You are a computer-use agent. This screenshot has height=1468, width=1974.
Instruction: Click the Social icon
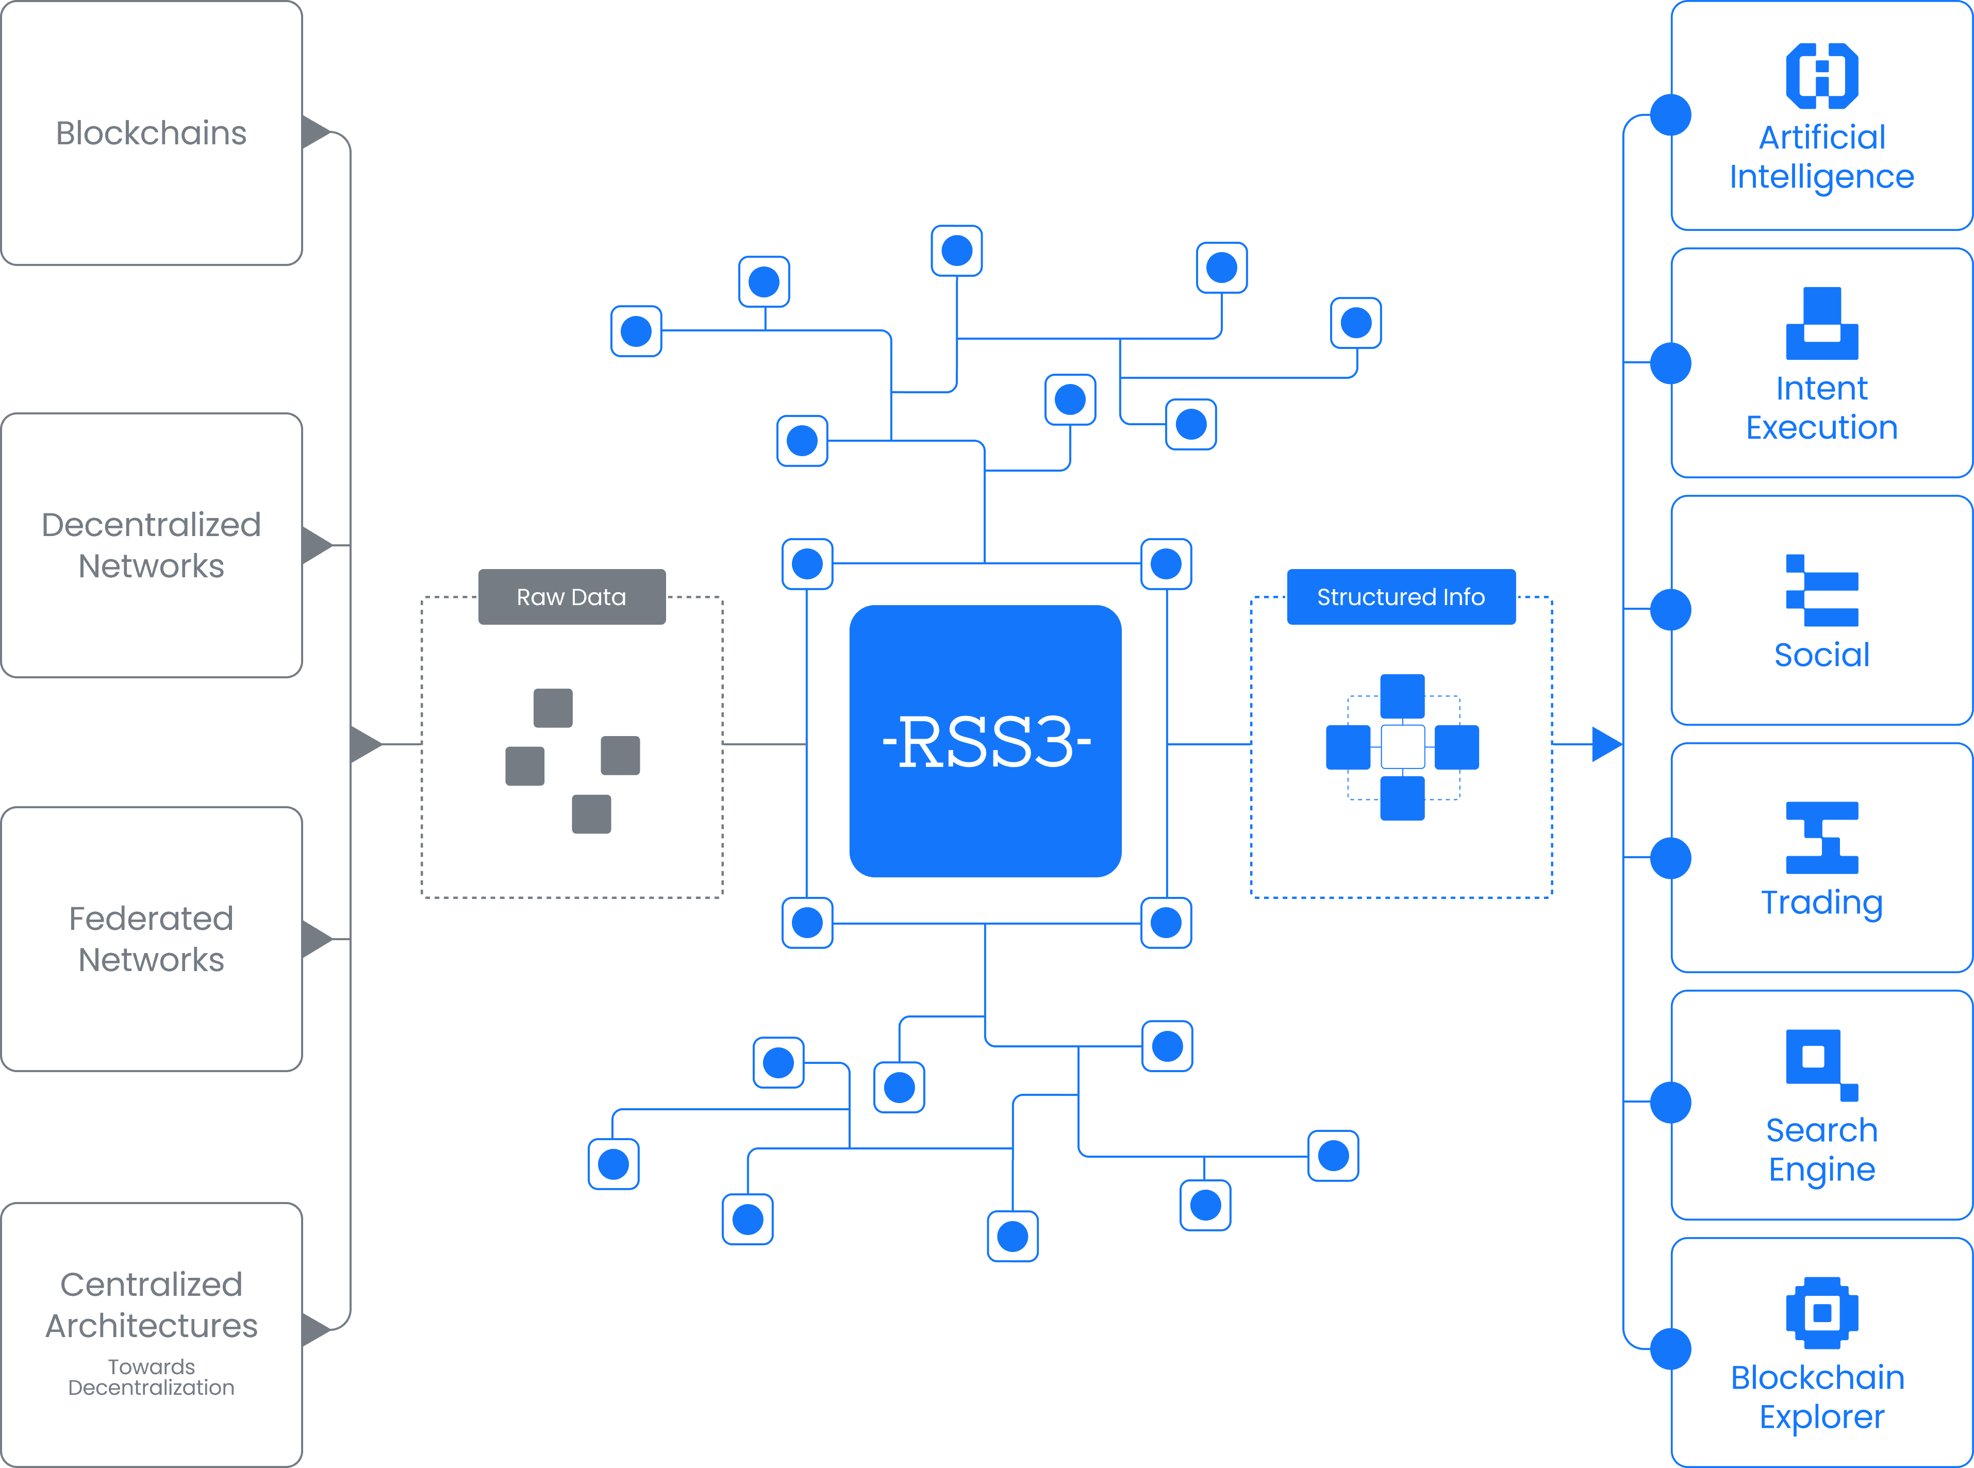tap(1822, 590)
